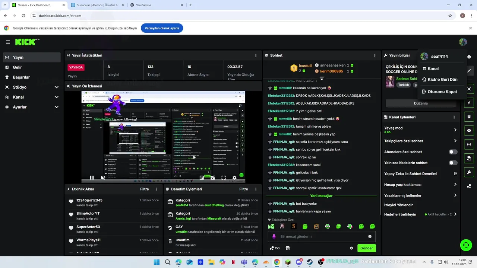
Task: Click SlimeActorYT in Etkinlik Akışı
Action: (88, 214)
